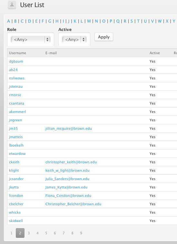Sort table by Username column header

coord(17,53)
